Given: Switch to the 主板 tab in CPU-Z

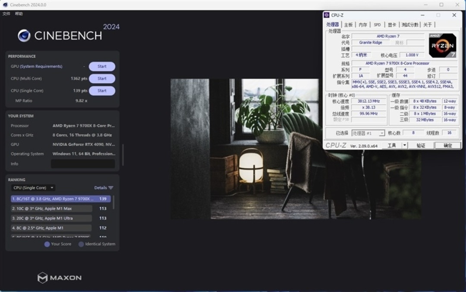Looking at the screenshot, I should [x=348, y=25].
